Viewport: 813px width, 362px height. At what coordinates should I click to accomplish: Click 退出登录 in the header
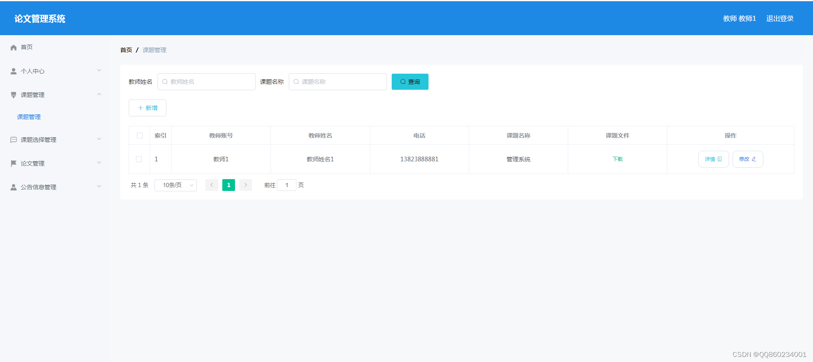coord(780,19)
